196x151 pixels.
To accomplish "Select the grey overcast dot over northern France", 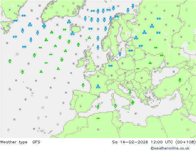I will (98, 76).
